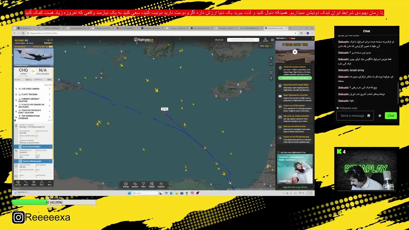The image size is (409, 230).
Task: Zoom in on the map with plus button
Action: [x=271, y=58]
